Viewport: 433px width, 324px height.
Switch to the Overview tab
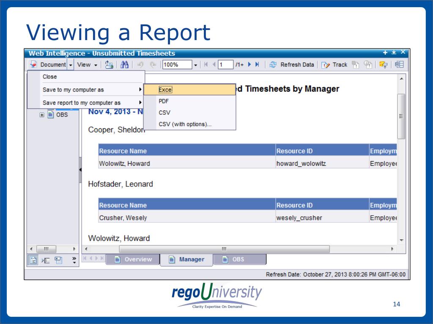(x=133, y=259)
